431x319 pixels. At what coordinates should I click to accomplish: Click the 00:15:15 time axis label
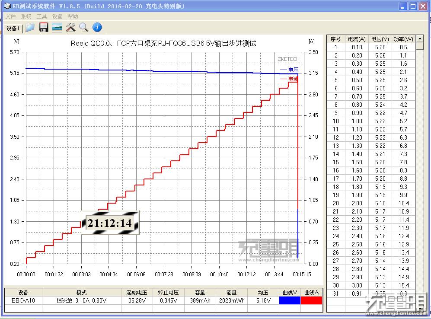point(302,274)
